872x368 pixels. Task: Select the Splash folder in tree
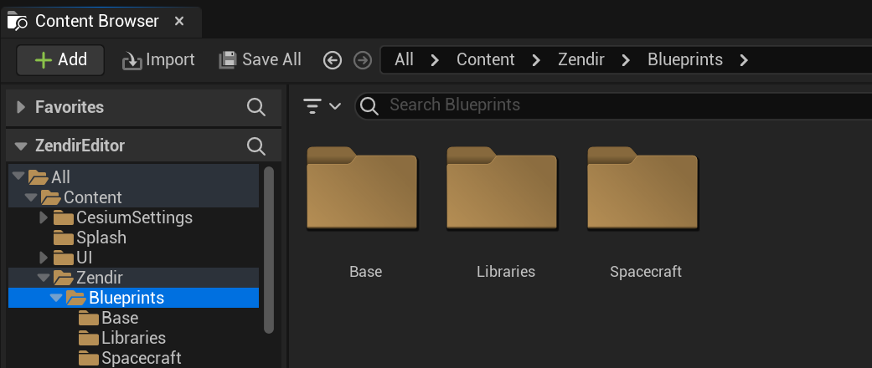tap(101, 238)
